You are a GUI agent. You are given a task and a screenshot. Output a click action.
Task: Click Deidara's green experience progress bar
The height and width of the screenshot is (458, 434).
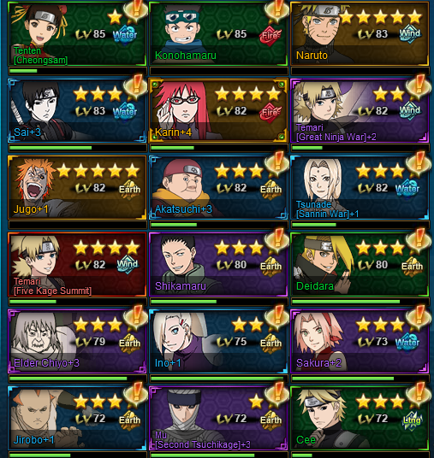[x=360, y=302]
